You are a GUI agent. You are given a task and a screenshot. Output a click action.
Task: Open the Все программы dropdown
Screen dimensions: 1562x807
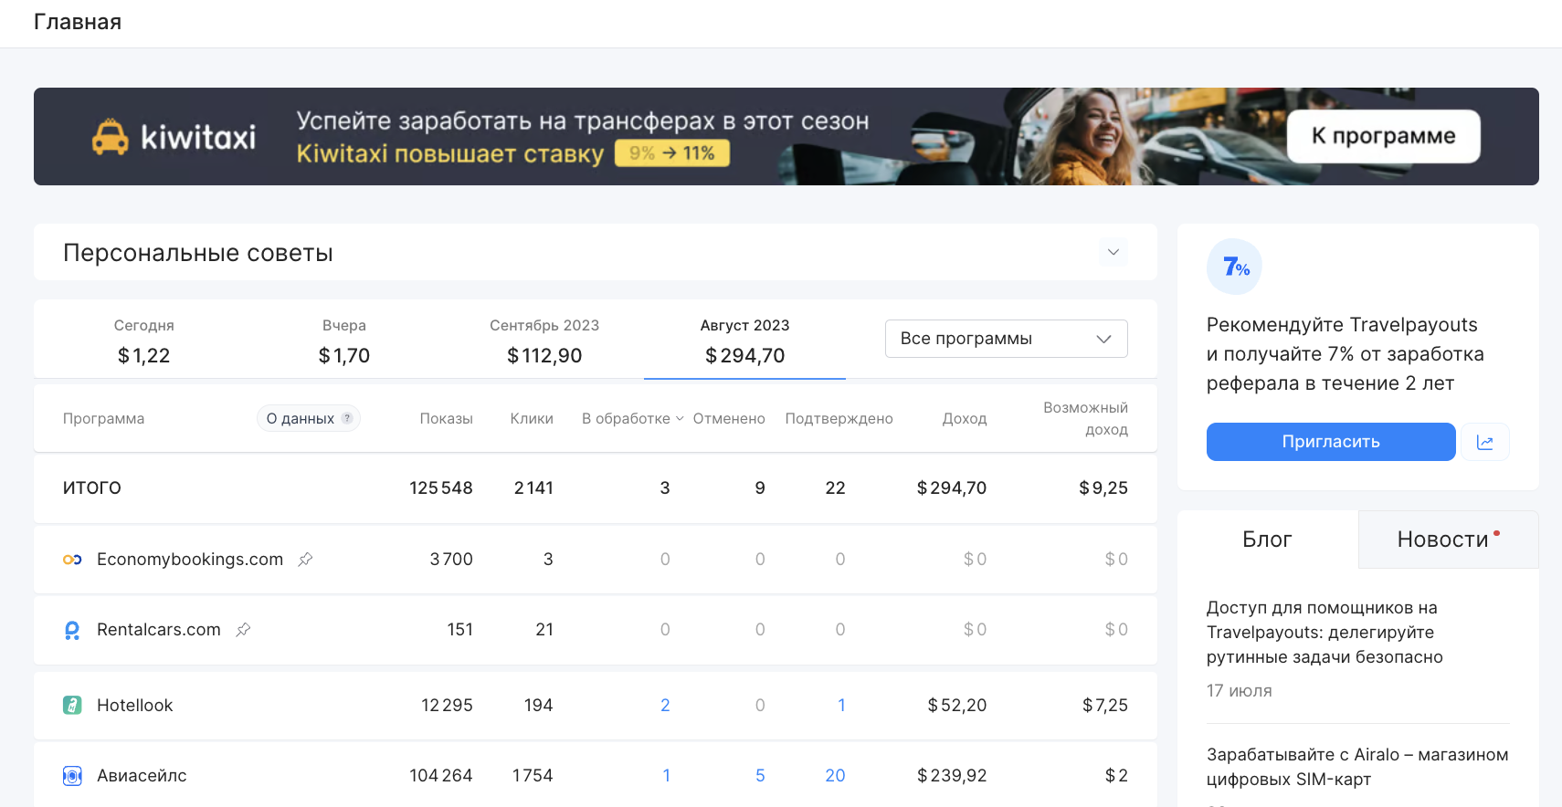(1006, 339)
